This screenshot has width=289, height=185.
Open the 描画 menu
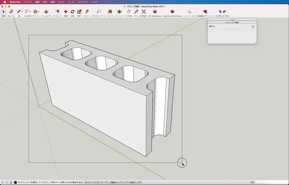click(x=52, y=2)
